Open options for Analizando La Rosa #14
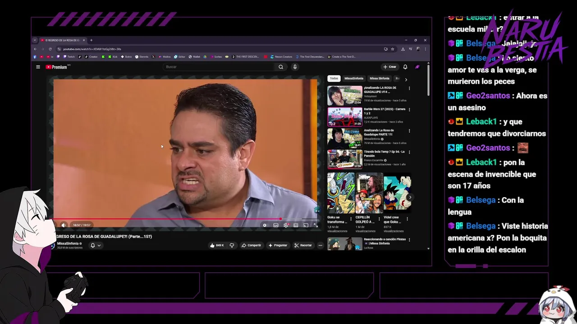The width and height of the screenshot is (577, 324). (x=409, y=89)
